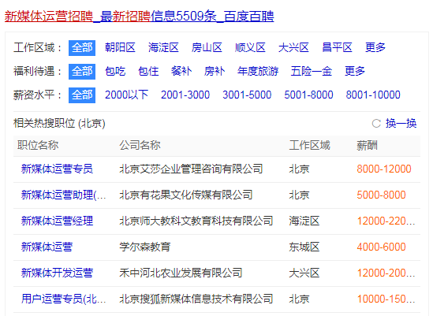Open the 新媒体运营 job at 学尔森教育
The image size is (433, 316).
(x=47, y=247)
